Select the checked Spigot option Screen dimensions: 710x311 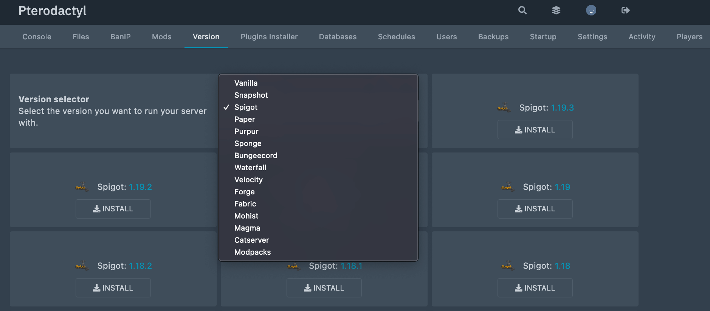pyautogui.click(x=246, y=107)
